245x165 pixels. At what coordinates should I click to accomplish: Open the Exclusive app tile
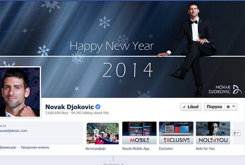(x=176, y=133)
